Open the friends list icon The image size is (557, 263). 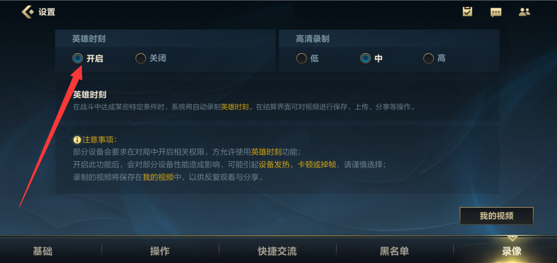click(524, 12)
